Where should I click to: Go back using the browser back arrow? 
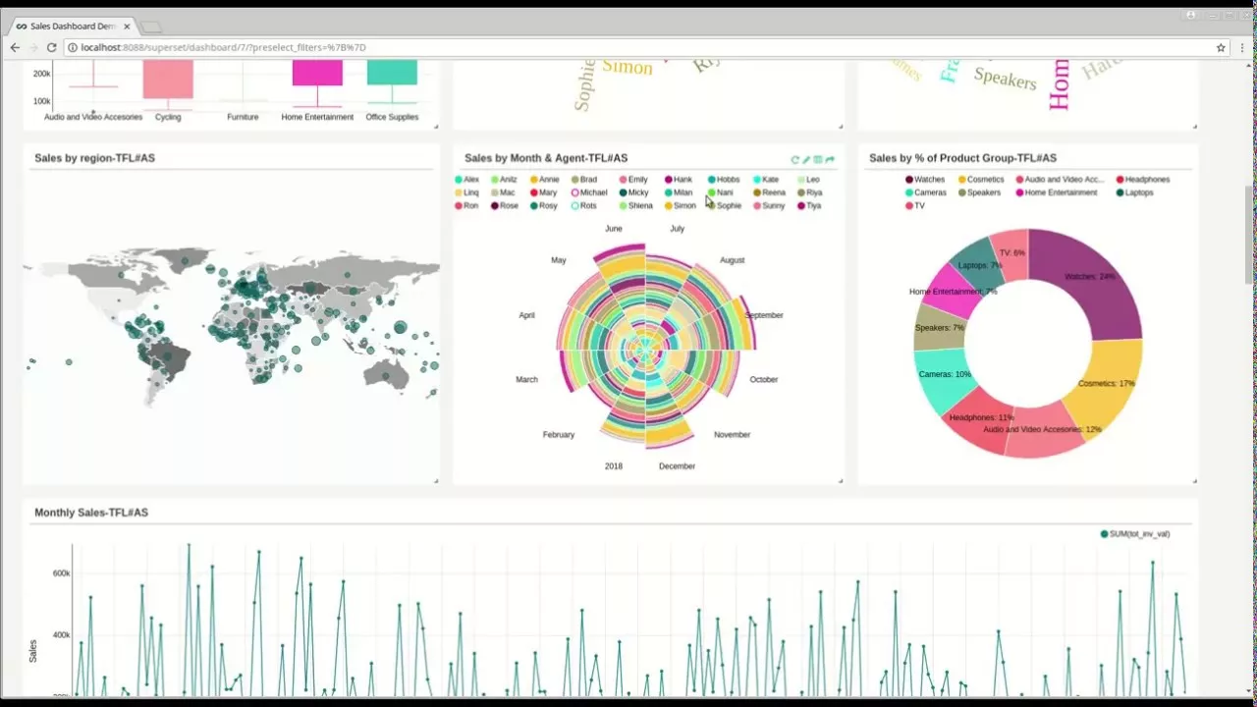click(15, 47)
